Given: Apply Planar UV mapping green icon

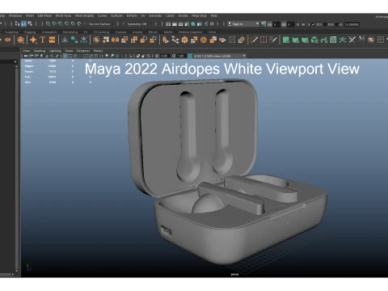Looking at the screenshot, I should click(286, 40).
